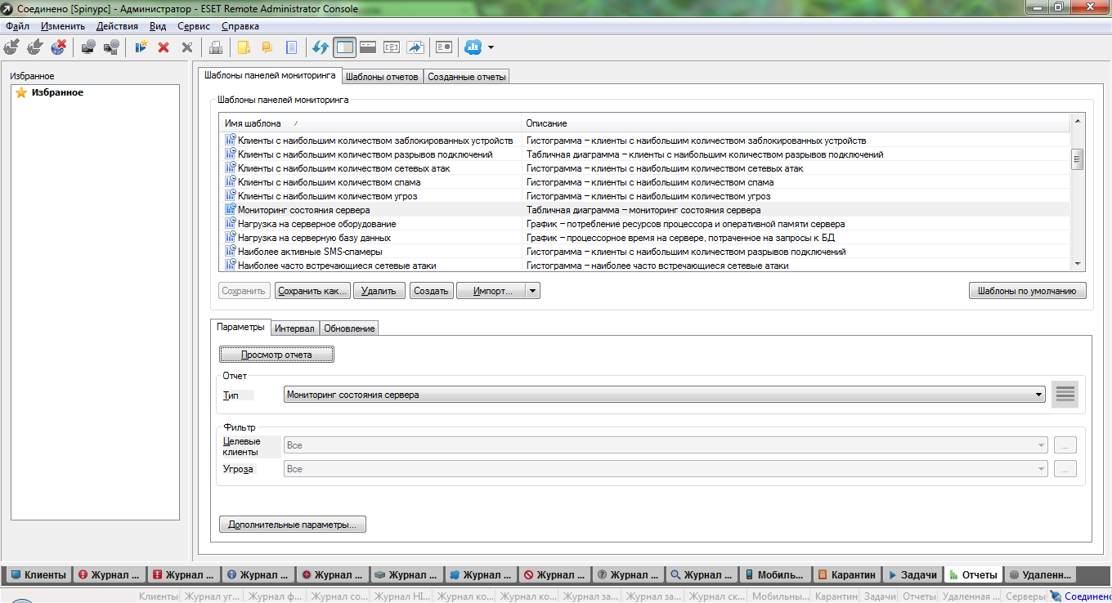Image resolution: width=1112 pixels, height=603 pixels.
Task: Click the Сохранить как... button
Action: tap(313, 291)
